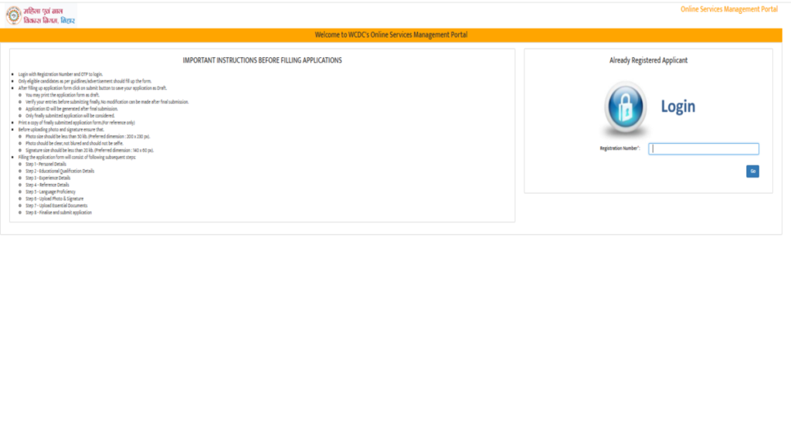
Task: Click 'Step 2 - Educational Qualification Details' item
Action: (60, 171)
